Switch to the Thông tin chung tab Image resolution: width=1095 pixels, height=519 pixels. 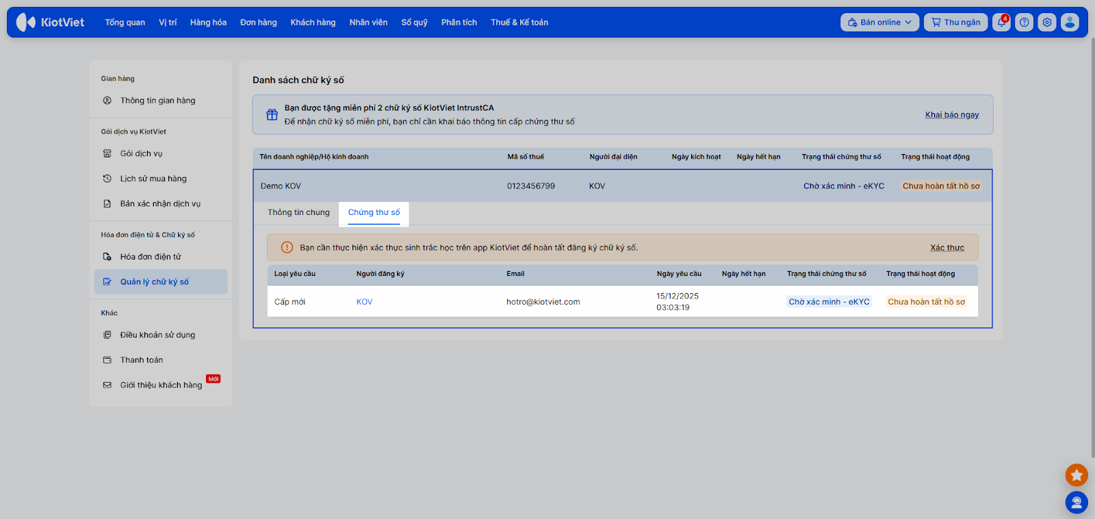[x=298, y=212]
